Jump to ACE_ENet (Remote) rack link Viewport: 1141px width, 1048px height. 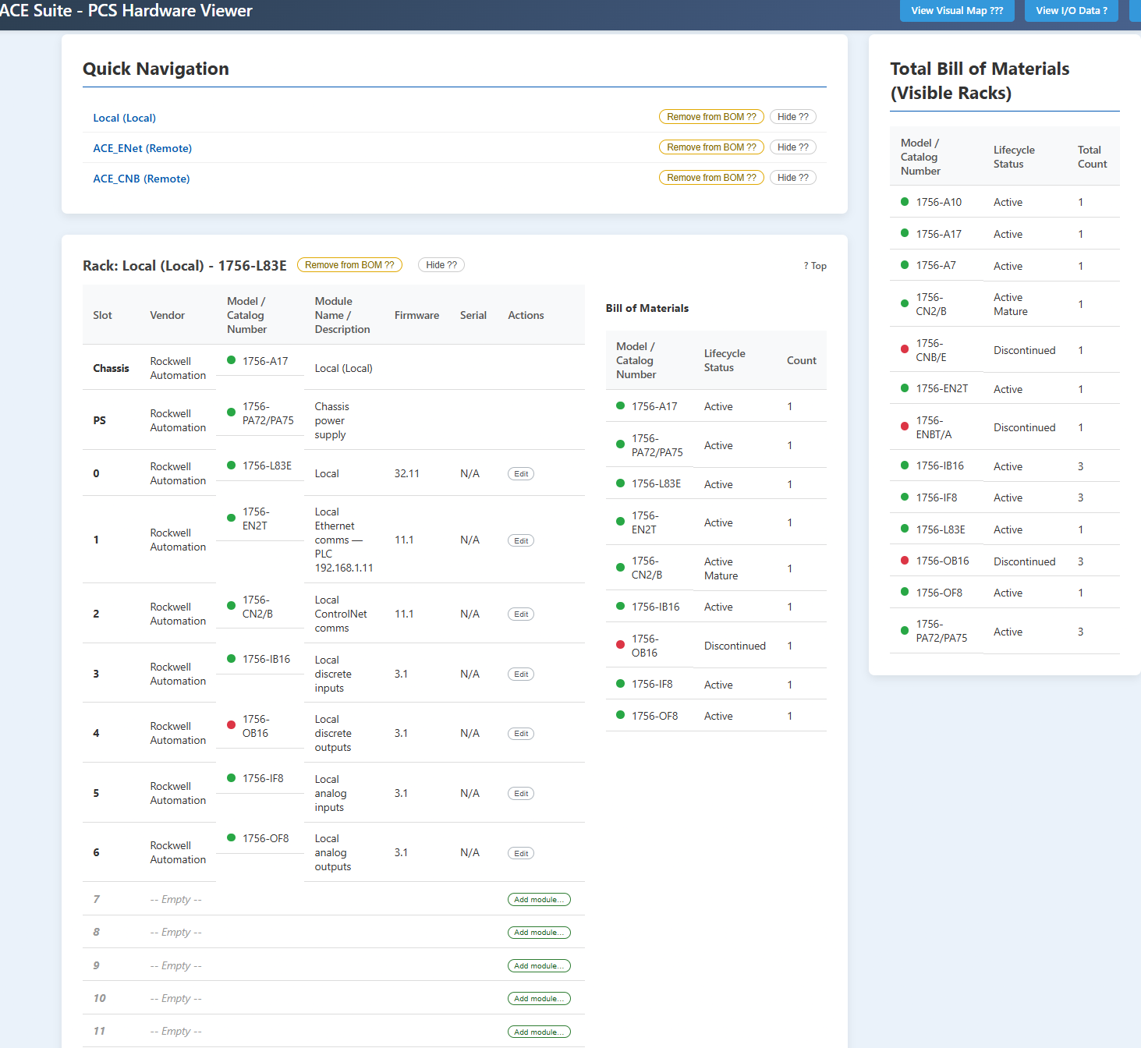[x=142, y=148]
